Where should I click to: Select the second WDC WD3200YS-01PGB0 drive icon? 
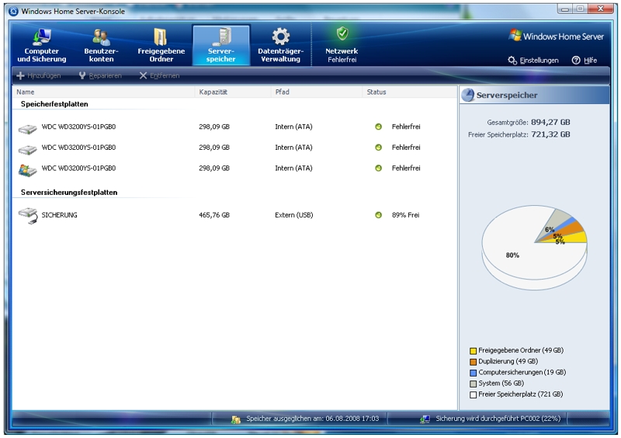27,149
